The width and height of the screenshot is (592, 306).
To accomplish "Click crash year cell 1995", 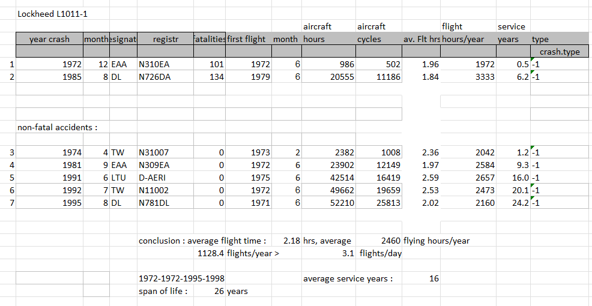I will click(49, 203).
